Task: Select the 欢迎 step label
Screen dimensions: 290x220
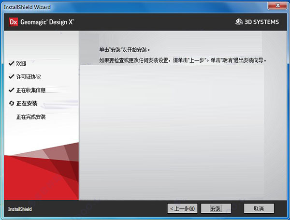Action: pos(21,63)
